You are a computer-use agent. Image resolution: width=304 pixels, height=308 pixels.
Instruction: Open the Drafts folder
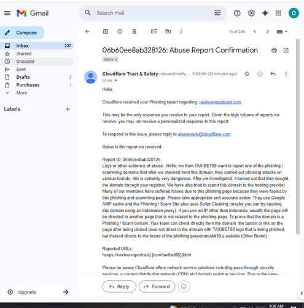point(37,77)
